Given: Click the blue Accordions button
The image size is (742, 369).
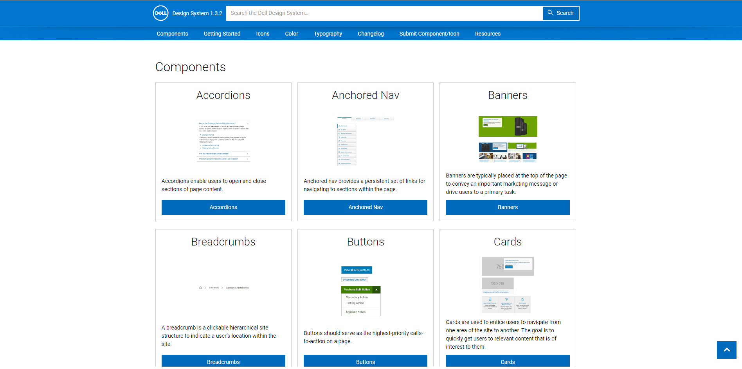Looking at the screenshot, I should pyautogui.click(x=223, y=207).
